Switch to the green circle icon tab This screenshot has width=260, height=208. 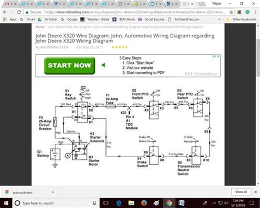(x=139, y=4)
